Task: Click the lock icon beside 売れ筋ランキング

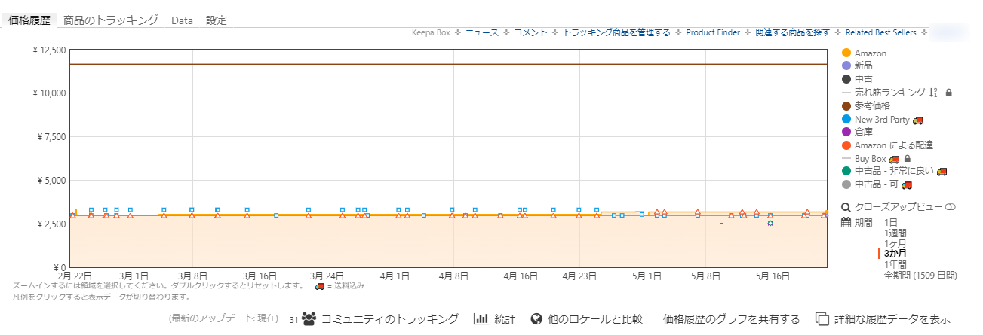Action: click(x=948, y=92)
